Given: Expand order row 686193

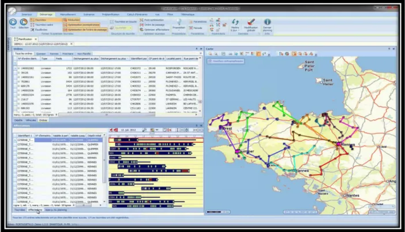Looking at the screenshot, I should 19,108.
